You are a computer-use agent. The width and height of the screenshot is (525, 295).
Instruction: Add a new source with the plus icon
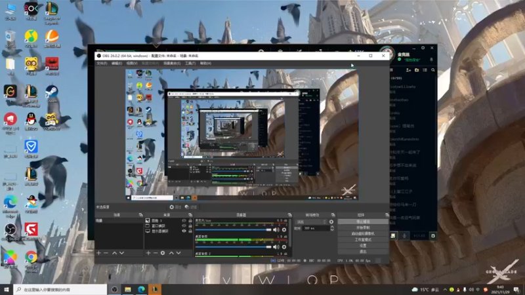coord(148,253)
